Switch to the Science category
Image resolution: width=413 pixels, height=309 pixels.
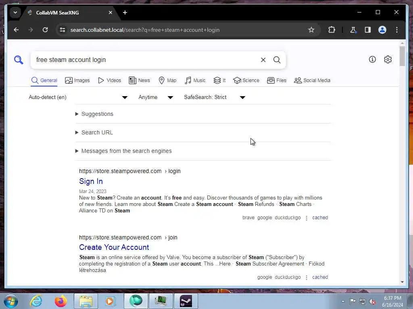pyautogui.click(x=246, y=80)
